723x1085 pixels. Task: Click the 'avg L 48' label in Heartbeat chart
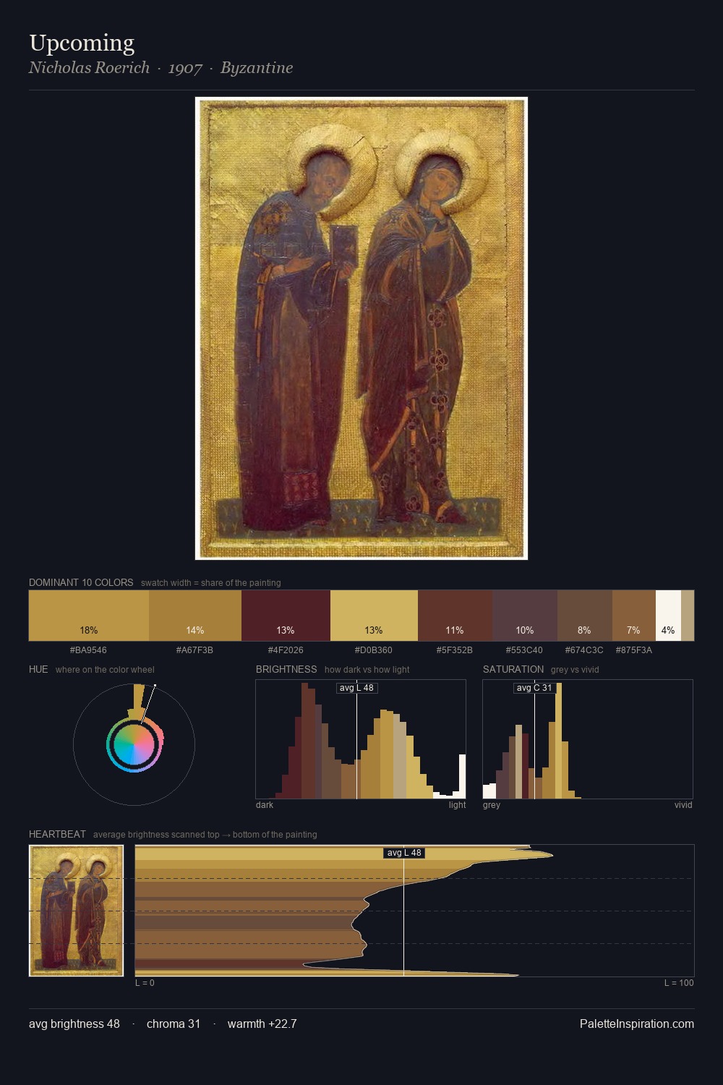(x=404, y=853)
